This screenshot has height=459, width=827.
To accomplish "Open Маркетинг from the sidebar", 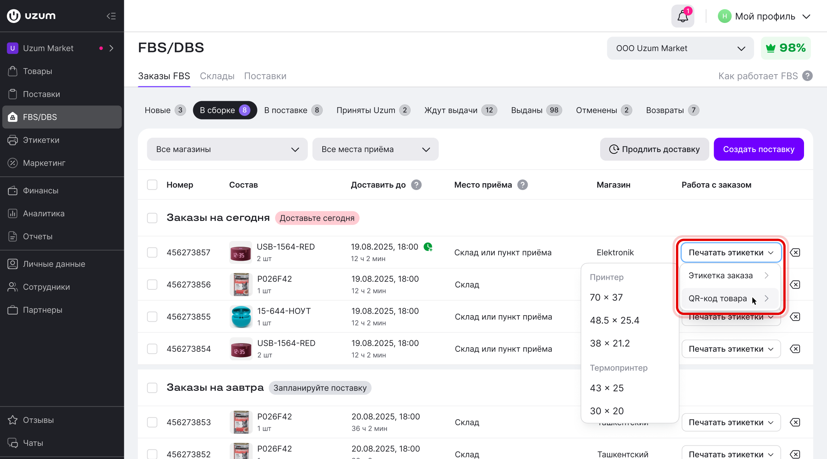I will [x=62, y=163].
